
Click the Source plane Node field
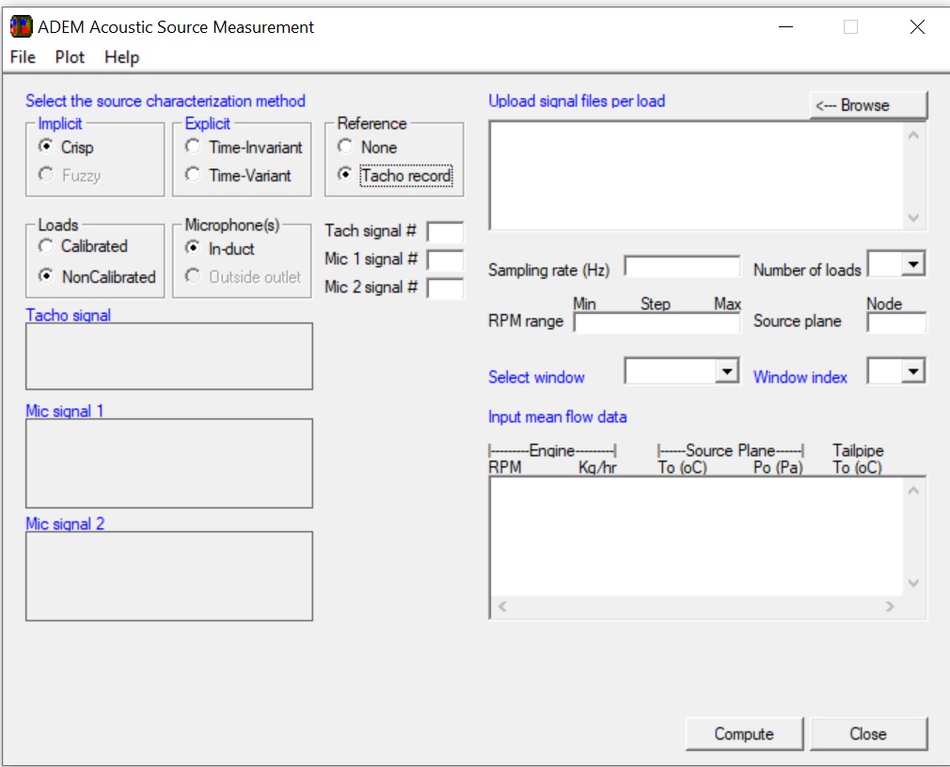tap(895, 323)
